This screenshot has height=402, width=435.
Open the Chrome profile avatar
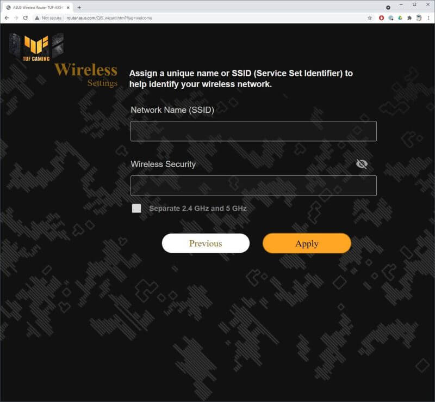(419, 18)
